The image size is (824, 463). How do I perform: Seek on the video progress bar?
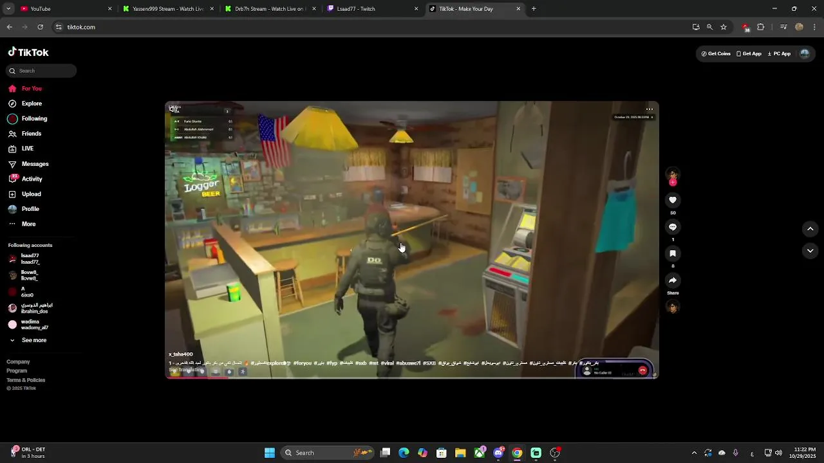pos(412,377)
